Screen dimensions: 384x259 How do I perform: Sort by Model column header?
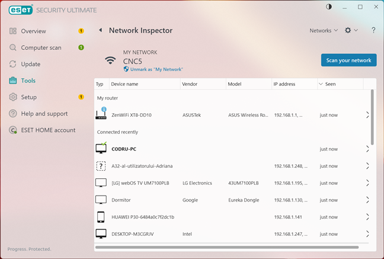pos(248,84)
